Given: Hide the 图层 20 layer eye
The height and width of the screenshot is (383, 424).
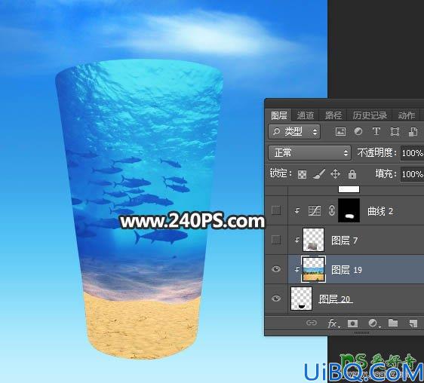Looking at the screenshot, I should click(x=276, y=299).
